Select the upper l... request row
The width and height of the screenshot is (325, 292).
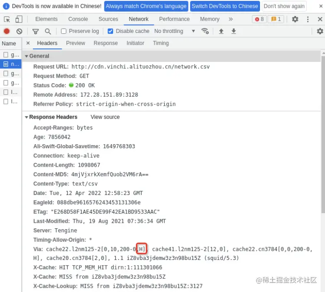tap(10, 92)
